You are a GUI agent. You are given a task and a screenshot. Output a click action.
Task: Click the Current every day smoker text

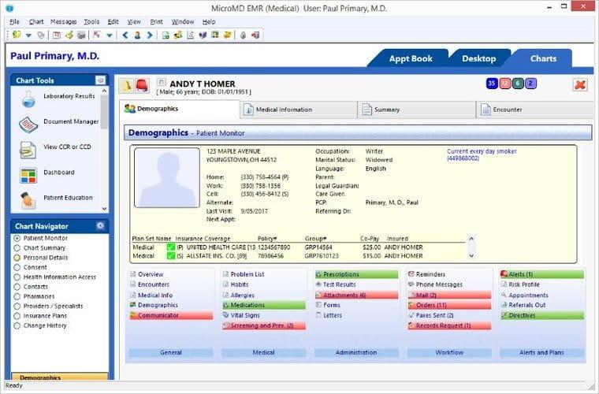pos(482,151)
